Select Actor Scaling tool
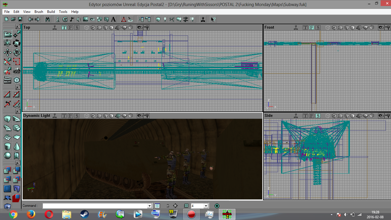This screenshot has width=391, height=220. click(x=7, y=43)
